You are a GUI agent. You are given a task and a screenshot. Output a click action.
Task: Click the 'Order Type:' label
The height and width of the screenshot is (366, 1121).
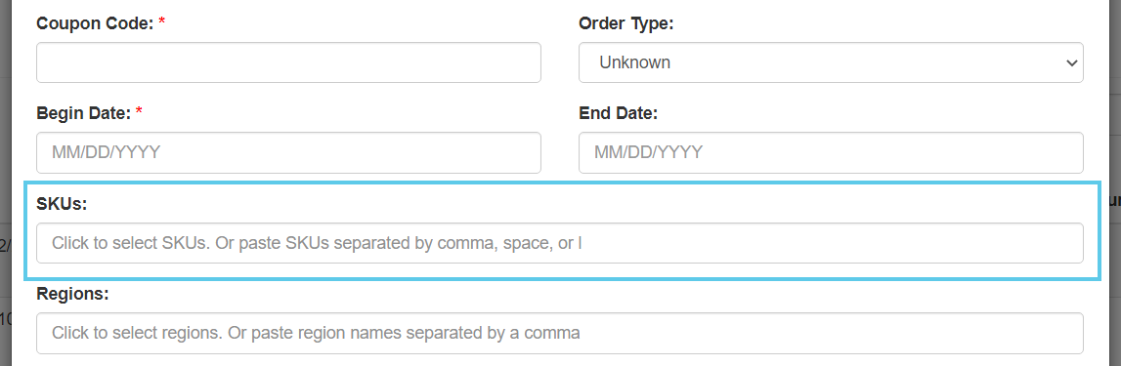click(626, 23)
